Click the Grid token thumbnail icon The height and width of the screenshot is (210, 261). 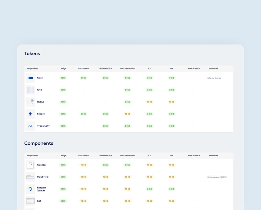point(30,90)
